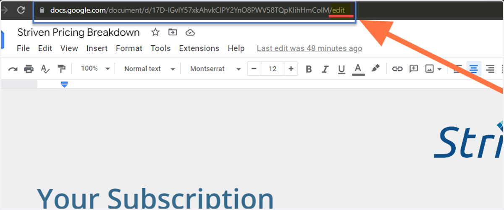Click the Striven logo in document
Image resolution: width=504 pixels, height=210 pixels.
click(x=469, y=140)
